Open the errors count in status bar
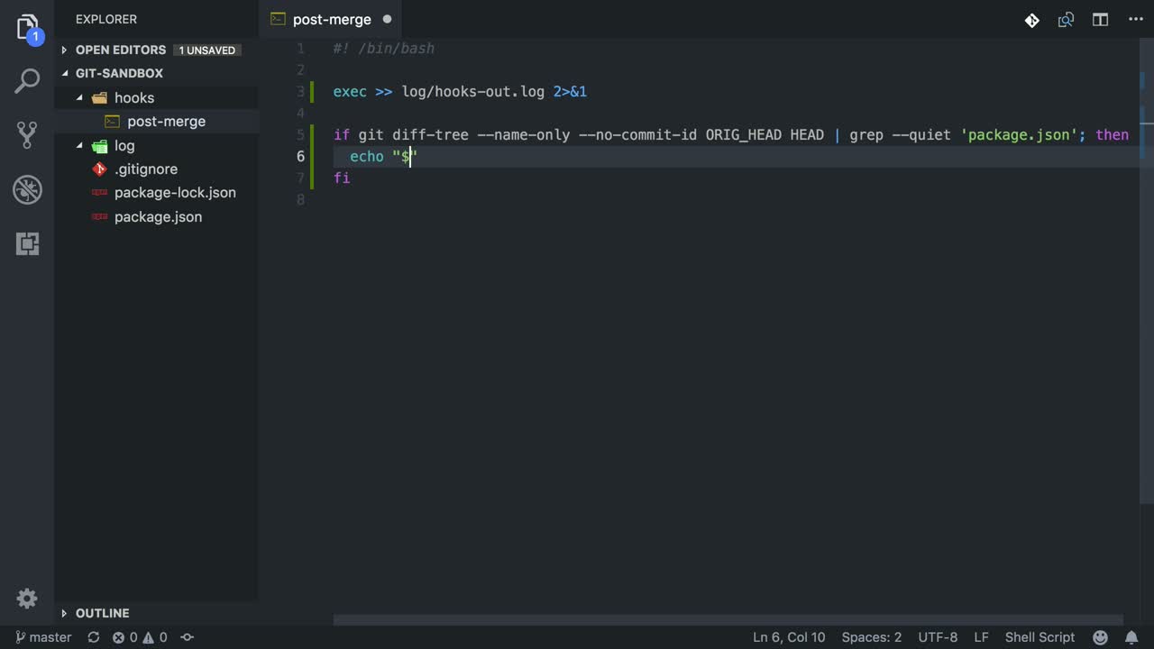The width and height of the screenshot is (1154, 649). pos(125,637)
